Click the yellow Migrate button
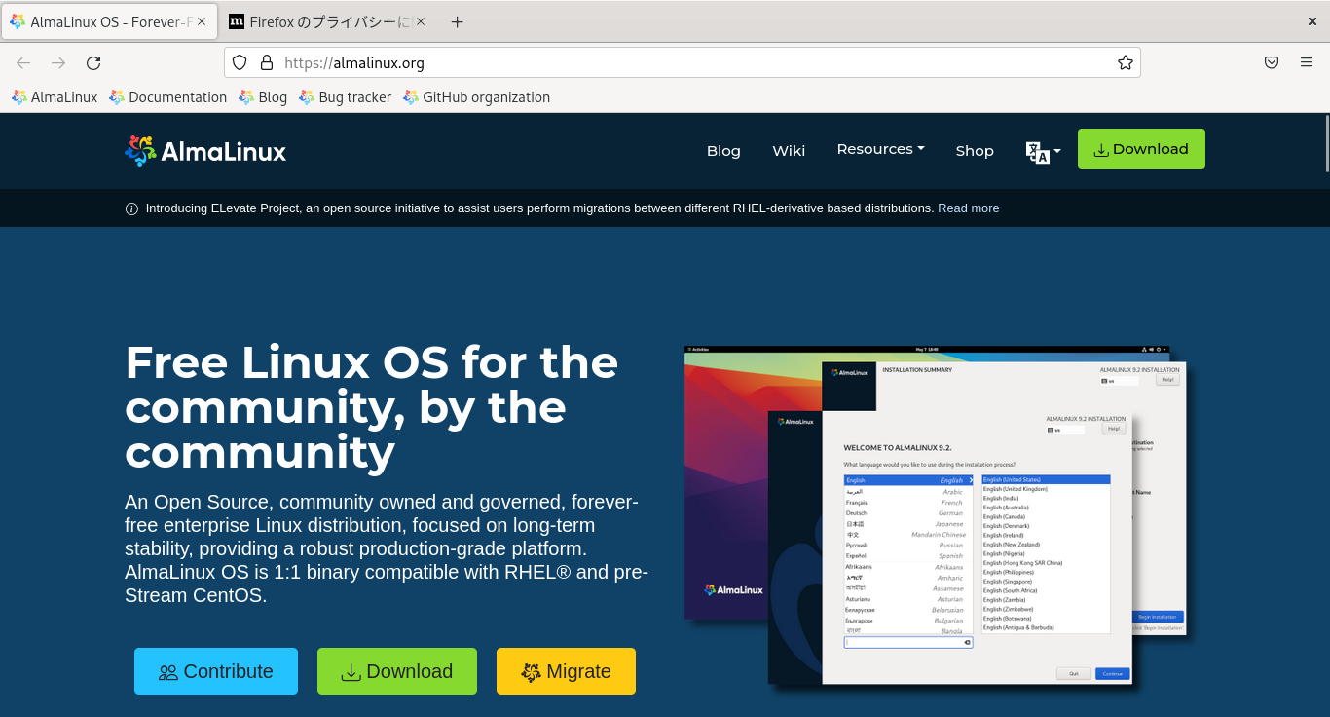 [x=566, y=671]
